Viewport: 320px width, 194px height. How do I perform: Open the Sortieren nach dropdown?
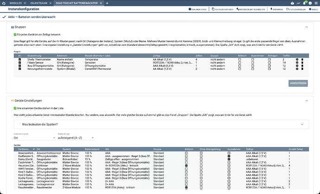click(x=34, y=138)
